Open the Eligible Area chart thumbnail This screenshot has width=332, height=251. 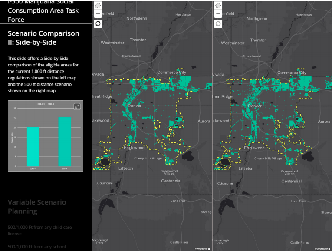pos(45,136)
